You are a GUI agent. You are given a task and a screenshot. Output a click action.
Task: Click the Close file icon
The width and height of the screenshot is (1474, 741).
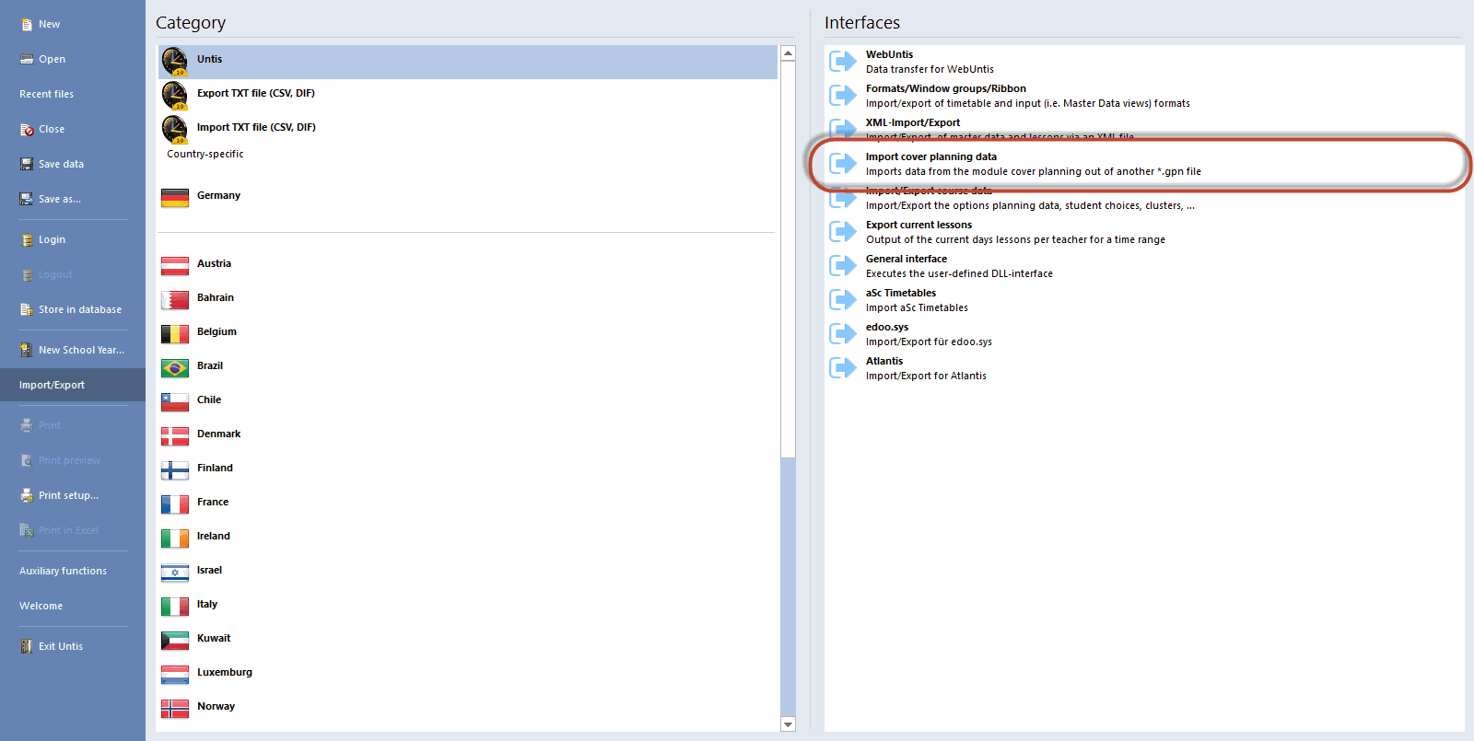coord(27,129)
